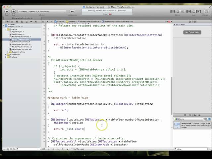Toggle the Breakpoints button

click(x=72, y=12)
